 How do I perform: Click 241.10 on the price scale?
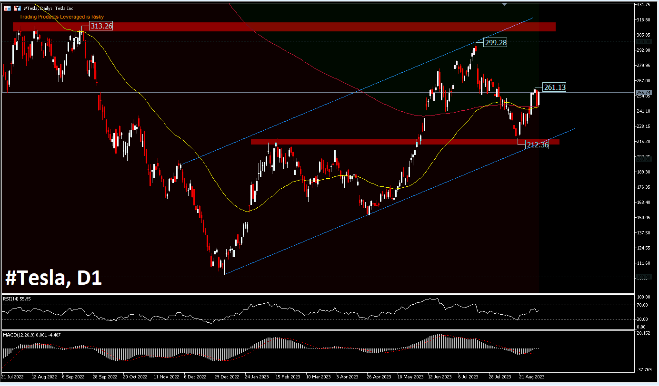[644, 111]
